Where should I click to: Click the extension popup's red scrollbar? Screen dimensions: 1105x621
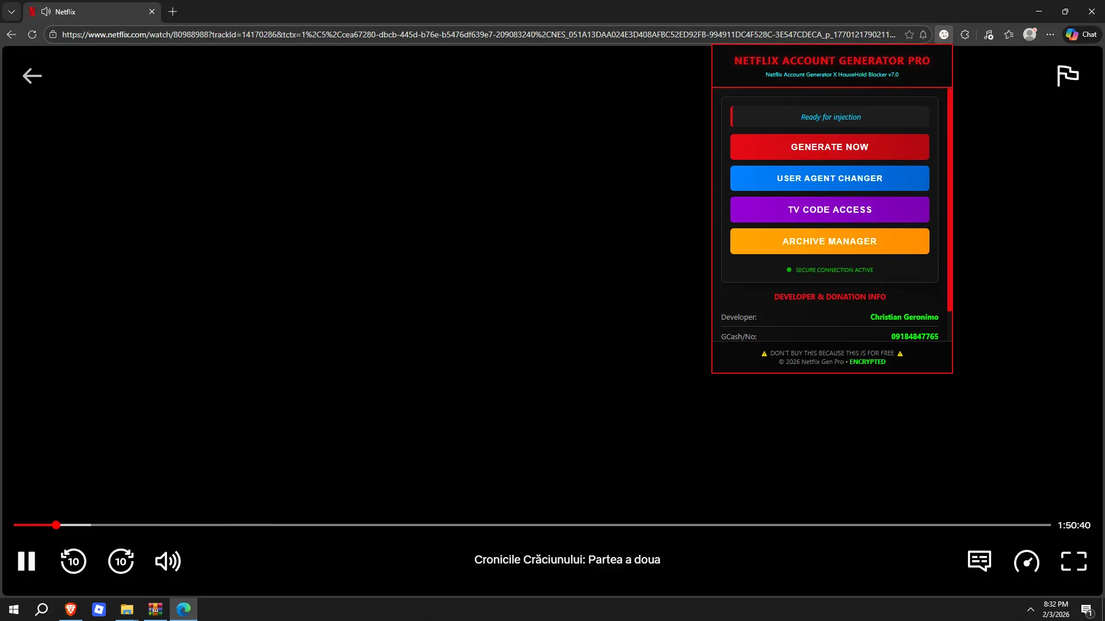(950, 200)
